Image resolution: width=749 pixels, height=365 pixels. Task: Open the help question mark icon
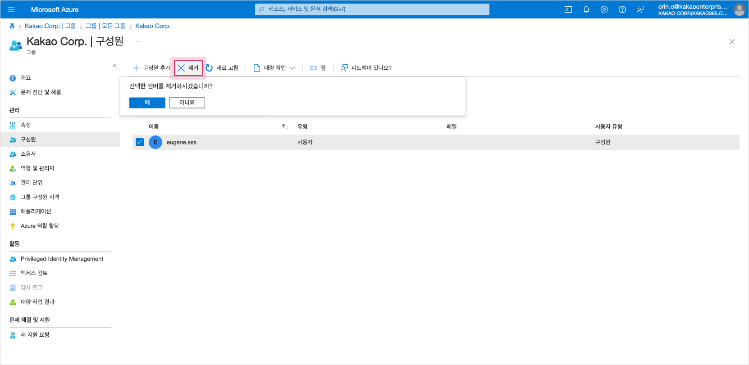[x=622, y=9]
